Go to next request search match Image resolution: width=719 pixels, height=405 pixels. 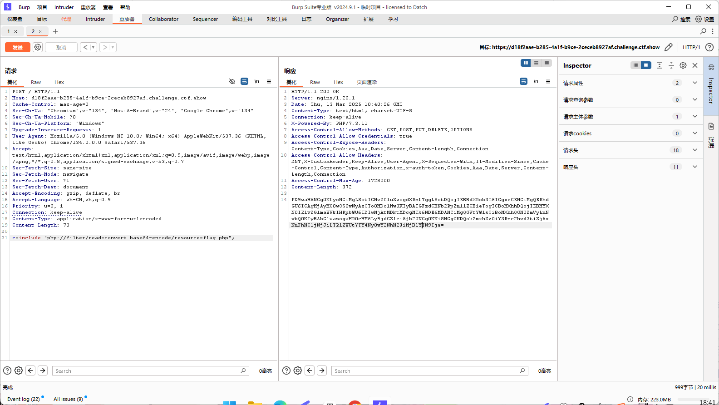click(x=43, y=370)
